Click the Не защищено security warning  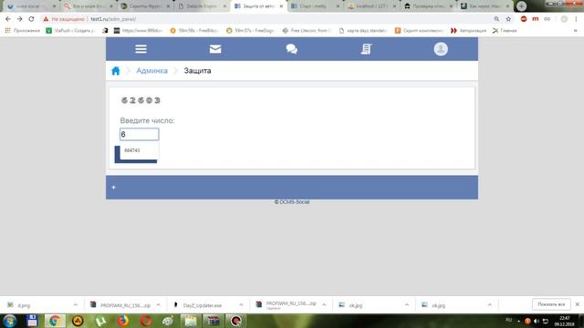pos(64,19)
